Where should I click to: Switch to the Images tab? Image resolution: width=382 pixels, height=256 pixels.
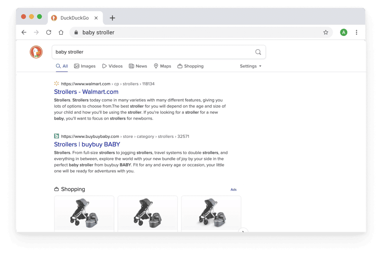tap(85, 66)
